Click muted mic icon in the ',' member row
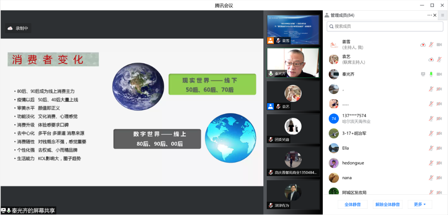The height and width of the screenshot is (215, 448). point(431,89)
